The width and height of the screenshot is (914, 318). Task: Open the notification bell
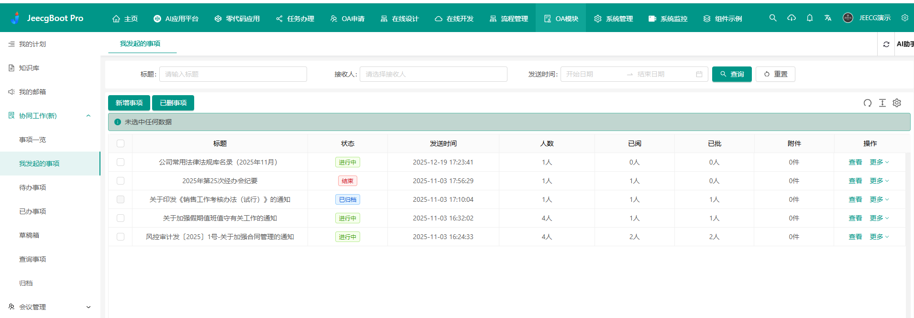(809, 18)
